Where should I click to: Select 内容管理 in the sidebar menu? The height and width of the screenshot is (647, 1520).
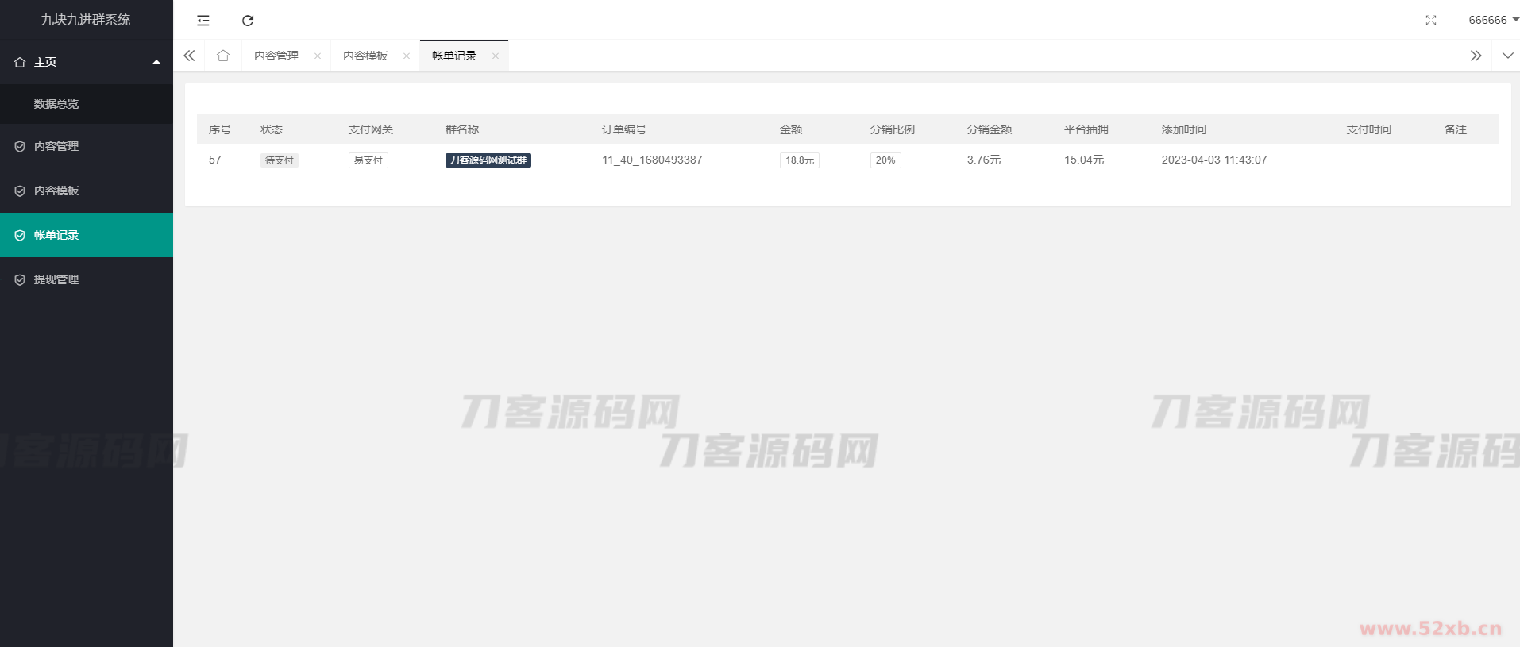[56, 146]
